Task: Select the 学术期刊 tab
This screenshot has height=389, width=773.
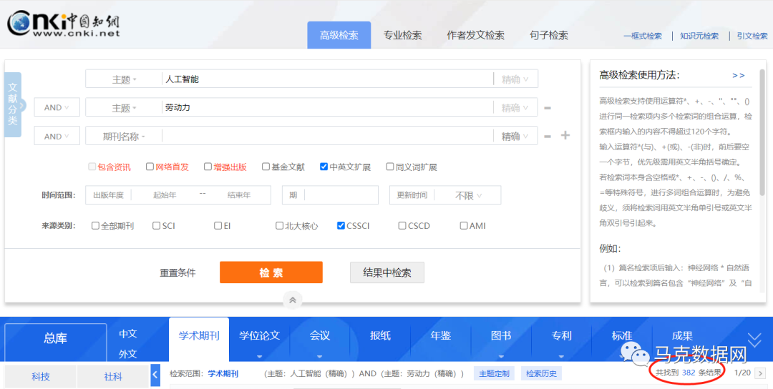Action: coord(199,336)
